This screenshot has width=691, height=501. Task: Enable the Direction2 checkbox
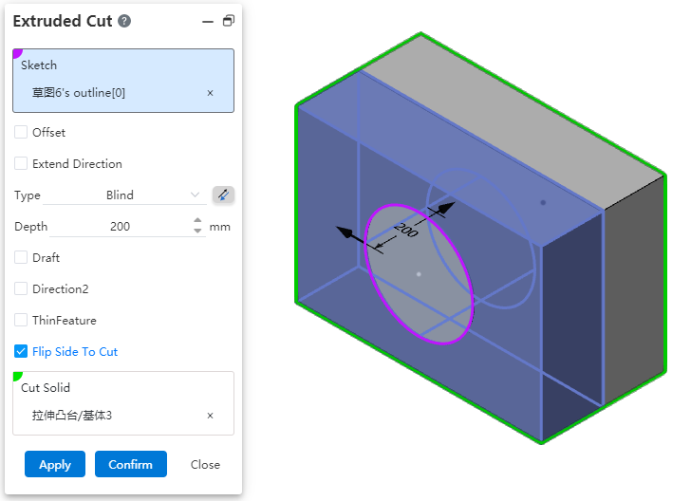point(21,288)
